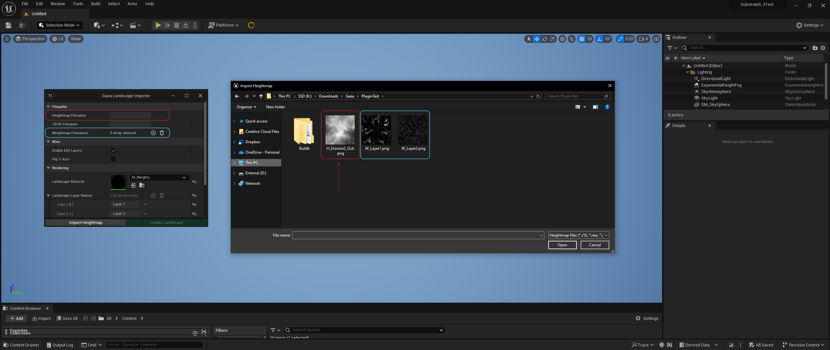Add element to Weightmap Filenames array
830x350 pixels.
pyautogui.click(x=153, y=133)
